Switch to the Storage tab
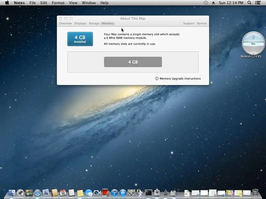266x199 pixels. click(94, 23)
